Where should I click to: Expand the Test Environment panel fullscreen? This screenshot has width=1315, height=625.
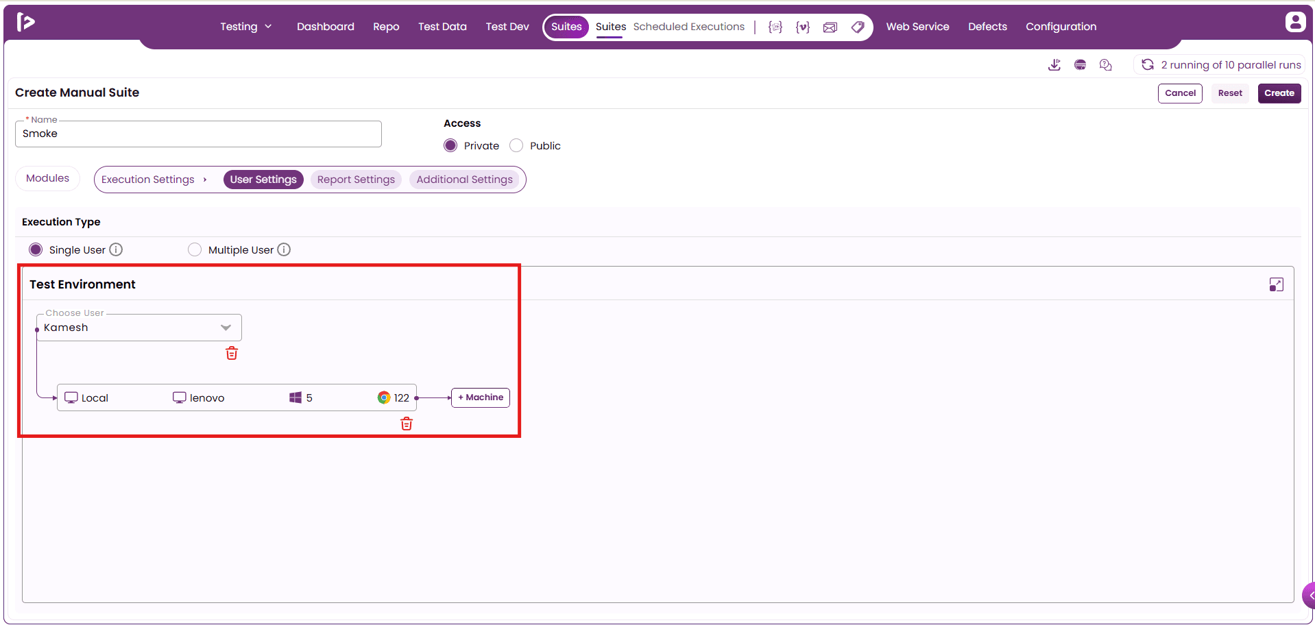[1276, 284]
